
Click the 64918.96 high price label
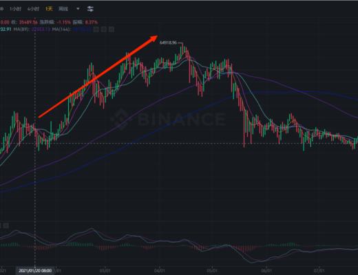tap(168, 43)
